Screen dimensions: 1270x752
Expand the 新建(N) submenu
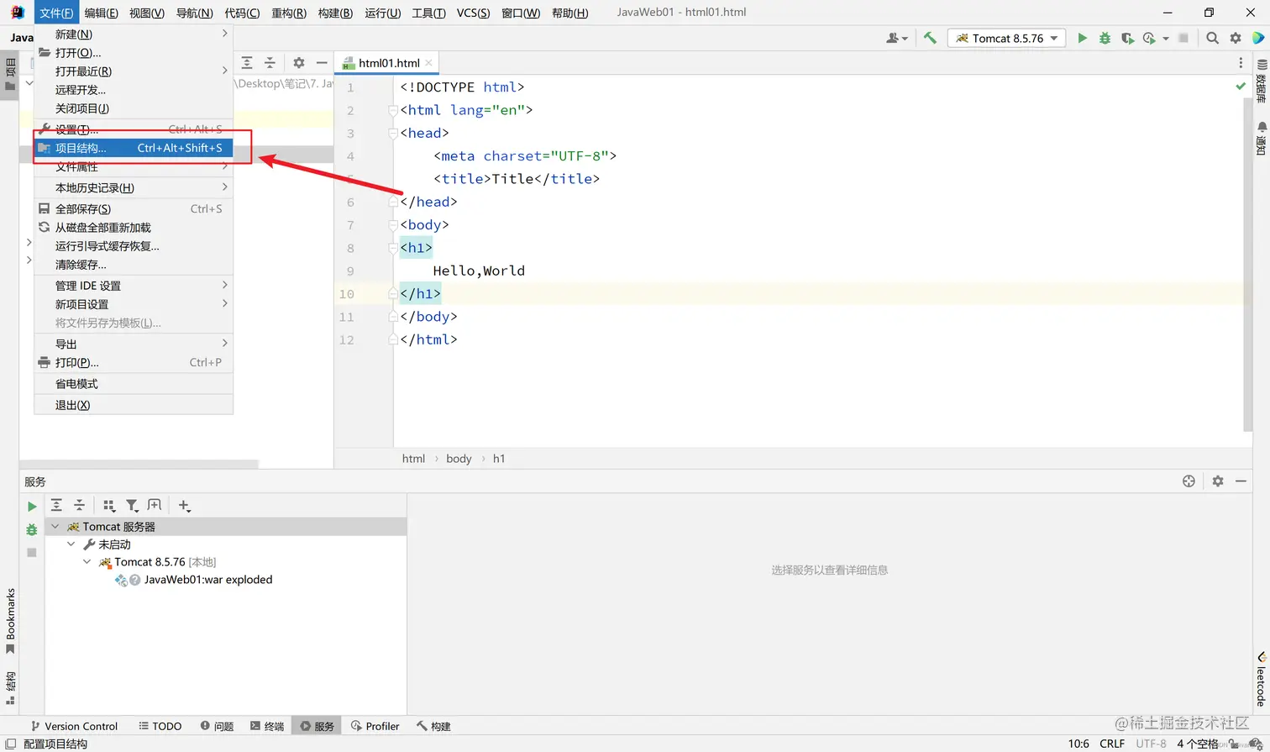(134, 34)
